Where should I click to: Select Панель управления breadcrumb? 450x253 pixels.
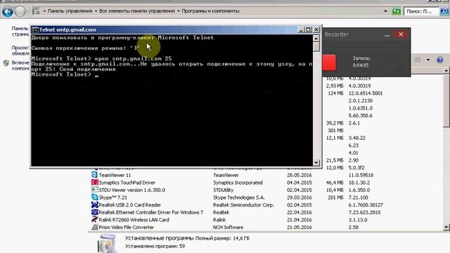(70, 11)
